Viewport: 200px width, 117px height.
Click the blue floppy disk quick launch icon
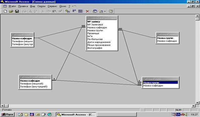click(x=32, y=115)
